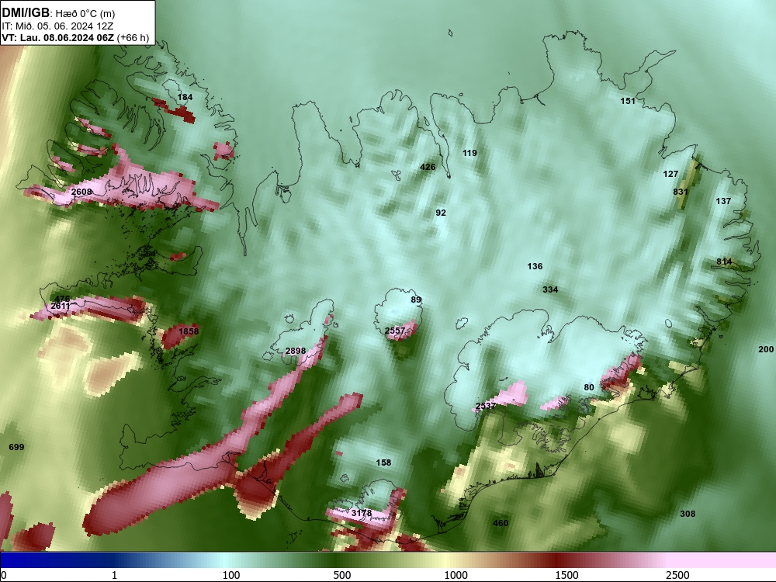Click the 500 tick on the color scale
The width and height of the screenshot is (776, 582).
click(342, 575)
